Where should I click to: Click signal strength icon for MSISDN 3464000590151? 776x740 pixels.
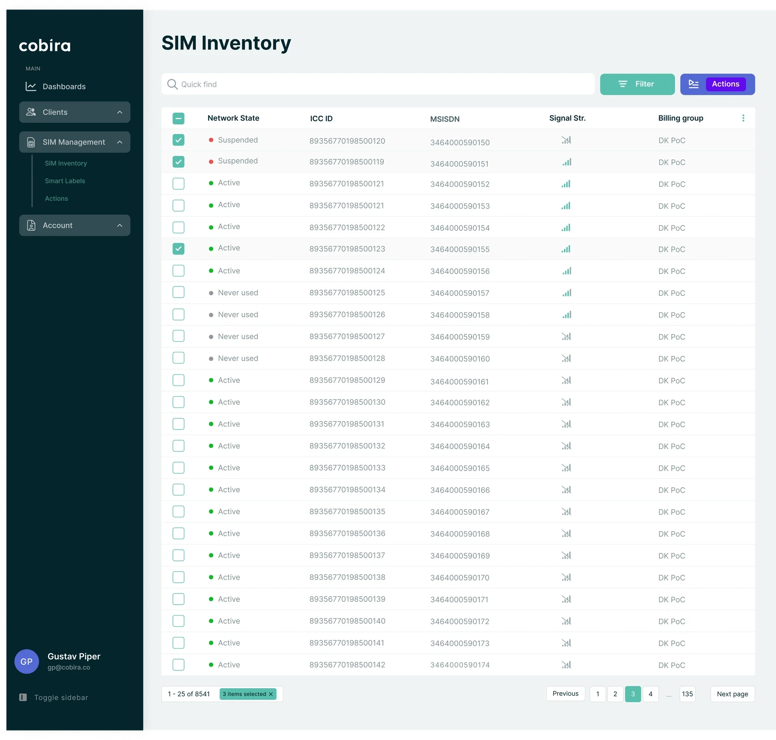(567, 162)
